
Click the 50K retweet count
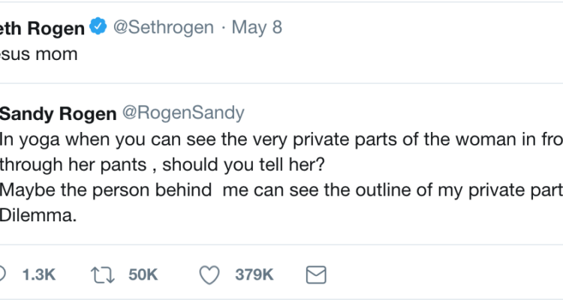click(143, 274)
